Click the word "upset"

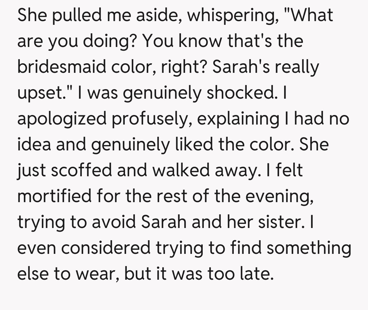(37, 93)
